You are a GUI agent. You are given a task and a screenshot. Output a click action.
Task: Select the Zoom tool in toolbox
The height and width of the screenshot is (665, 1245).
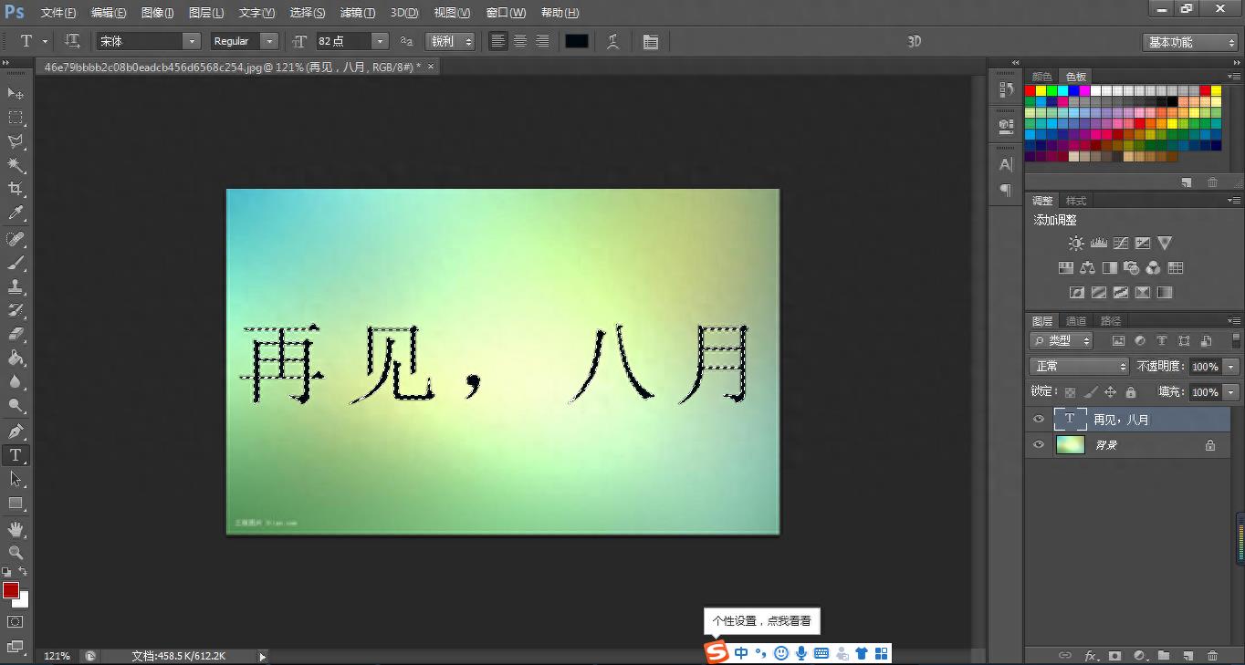(x=16, y=553)
